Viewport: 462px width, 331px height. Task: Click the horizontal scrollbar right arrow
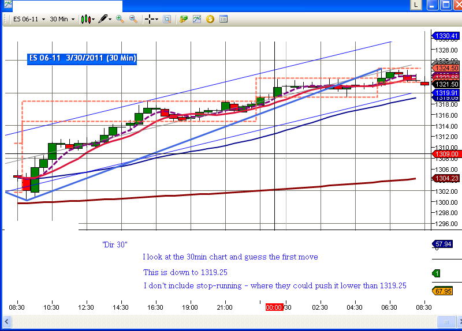click(x=459, y=322)
